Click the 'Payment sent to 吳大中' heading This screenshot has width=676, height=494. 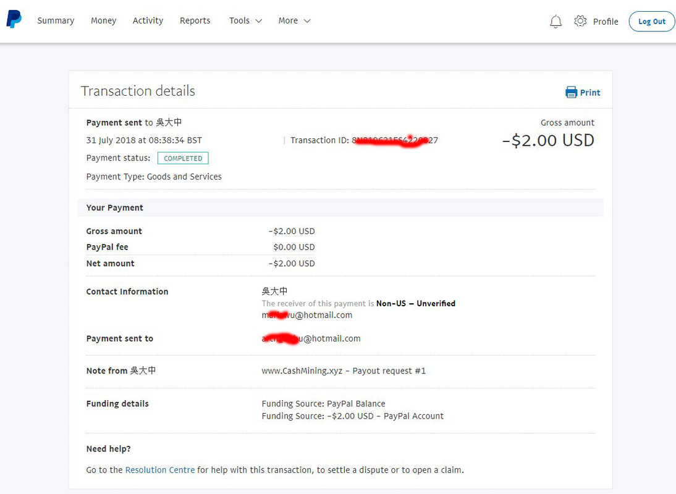pyautogui.click(x=134, y=123)
